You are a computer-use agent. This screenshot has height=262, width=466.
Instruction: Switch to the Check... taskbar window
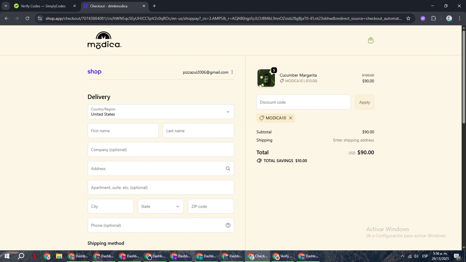[x=258, y=256]
